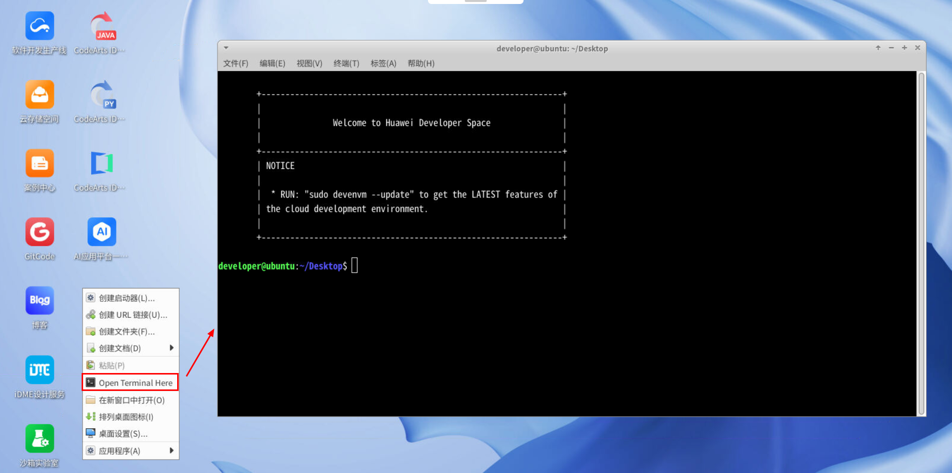
Task: Click the developer@ubuntu:~/Desktop title bar text
Action: tap(552, 48)
